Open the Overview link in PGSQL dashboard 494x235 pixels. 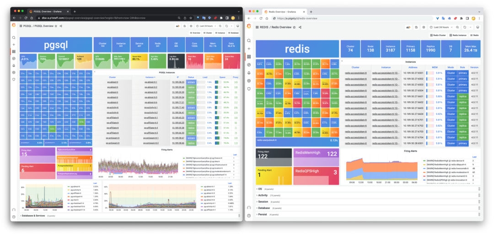[195, 33]
